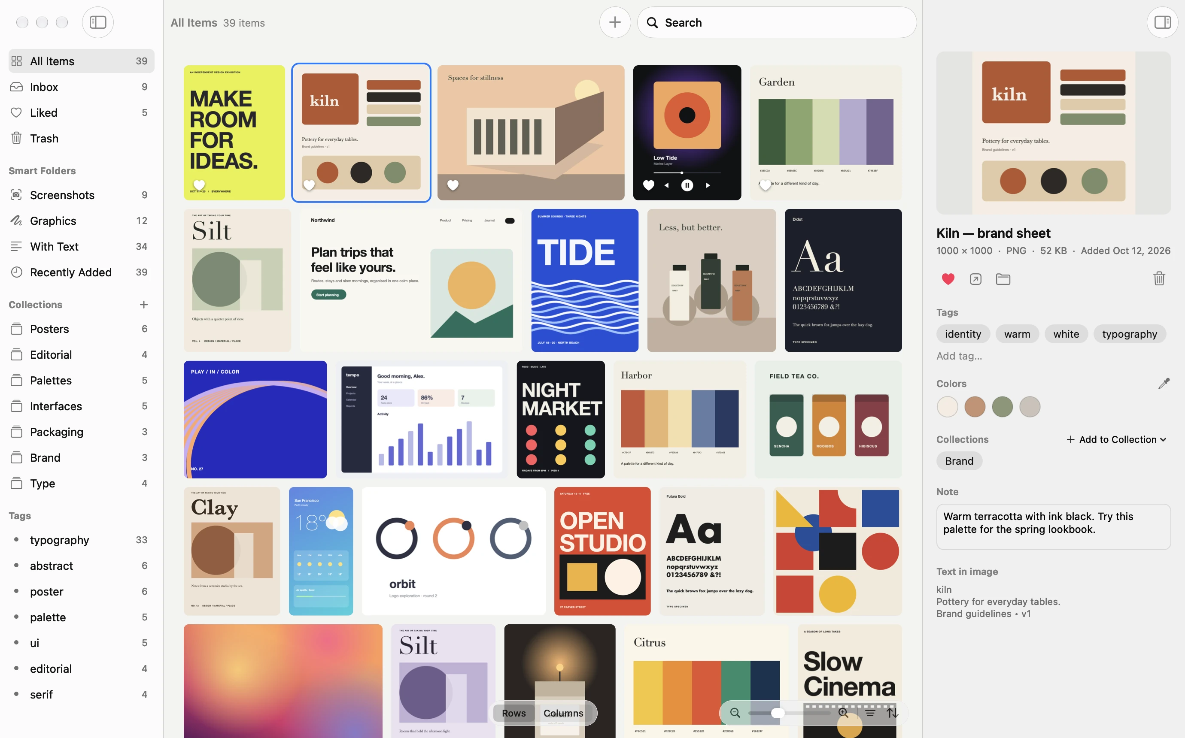Open Kiln item in external viewer icon

tap(975, 279)
